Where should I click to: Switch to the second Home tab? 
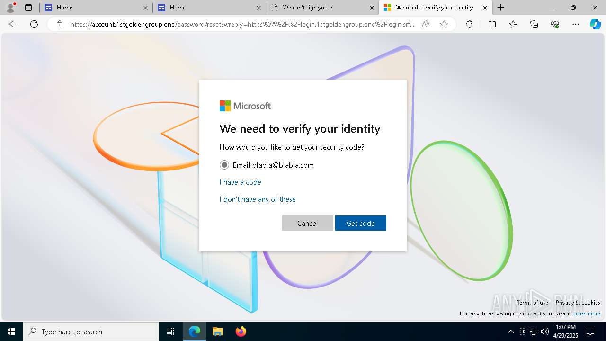point(209,8)
